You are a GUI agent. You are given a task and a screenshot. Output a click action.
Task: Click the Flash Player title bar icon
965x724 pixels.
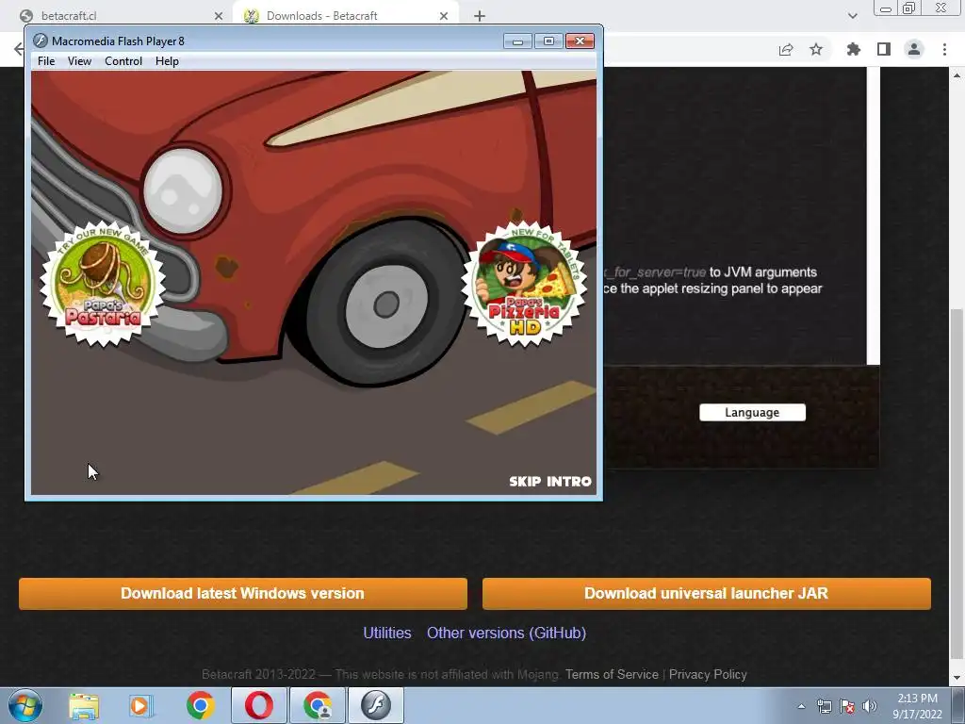click(40, 41)
